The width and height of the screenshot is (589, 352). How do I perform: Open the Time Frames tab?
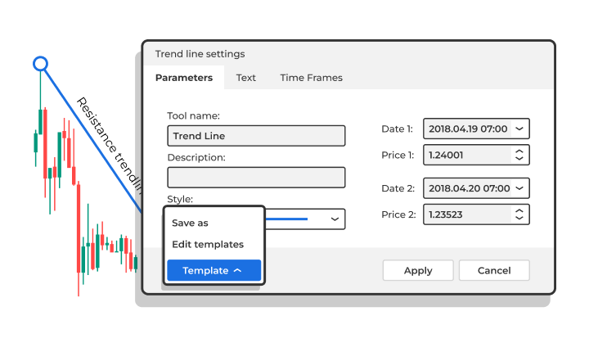coord(311,78)
